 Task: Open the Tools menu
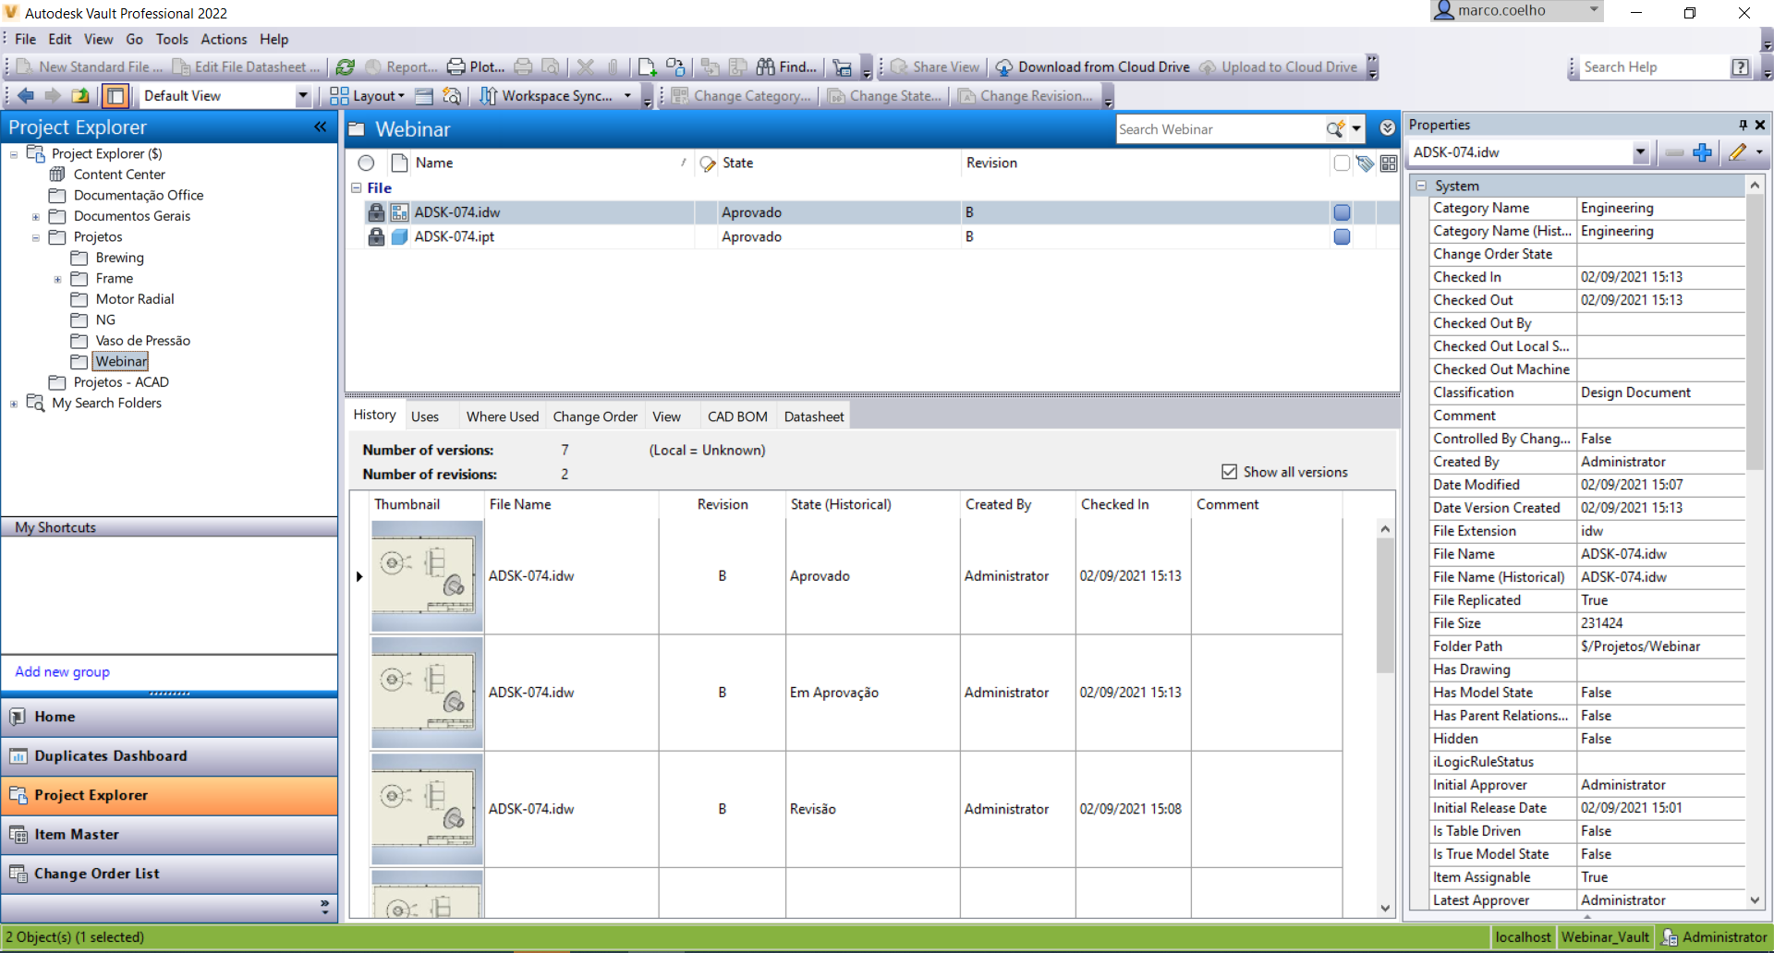(172, 40)
